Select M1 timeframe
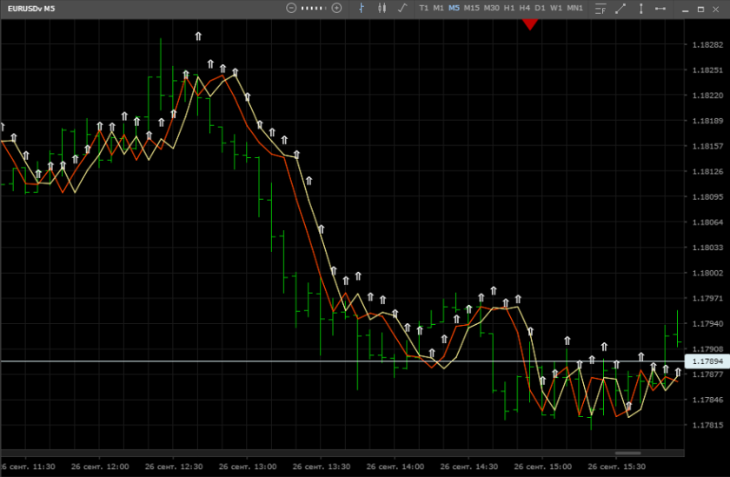Screen dimensions: 730x477 click(x=439, y=8)
